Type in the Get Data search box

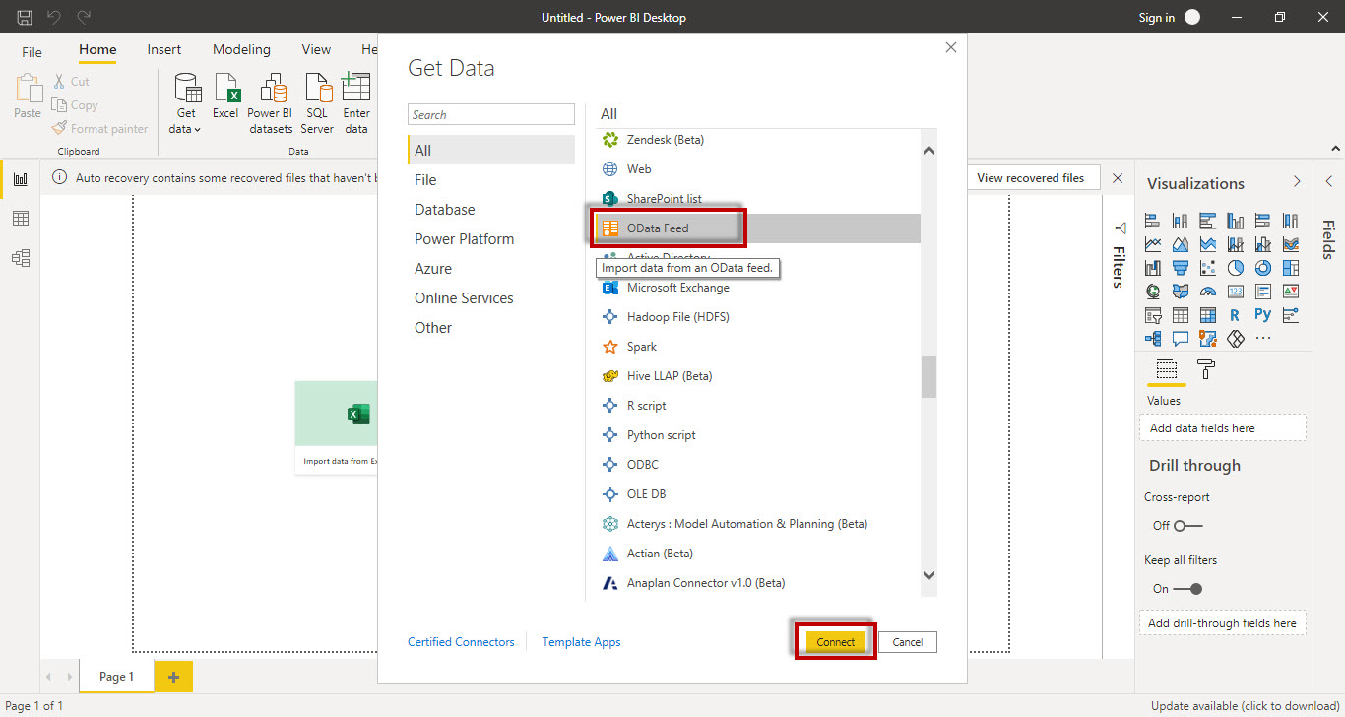pyautogui.click(x=490, y=114)
